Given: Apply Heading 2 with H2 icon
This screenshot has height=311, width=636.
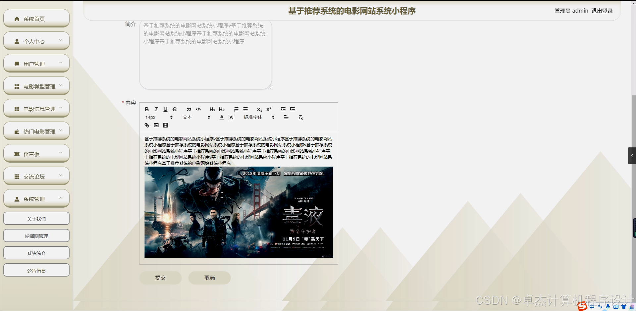Looking at the screenshot, I should [x=222, y=109].
